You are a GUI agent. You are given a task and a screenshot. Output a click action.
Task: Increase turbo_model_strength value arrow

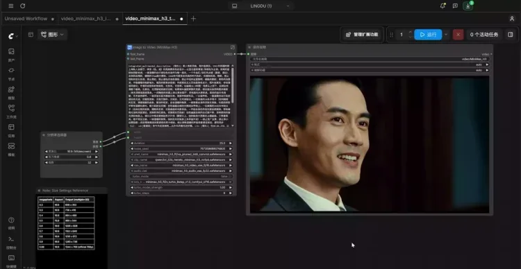[x=231, y=187]
